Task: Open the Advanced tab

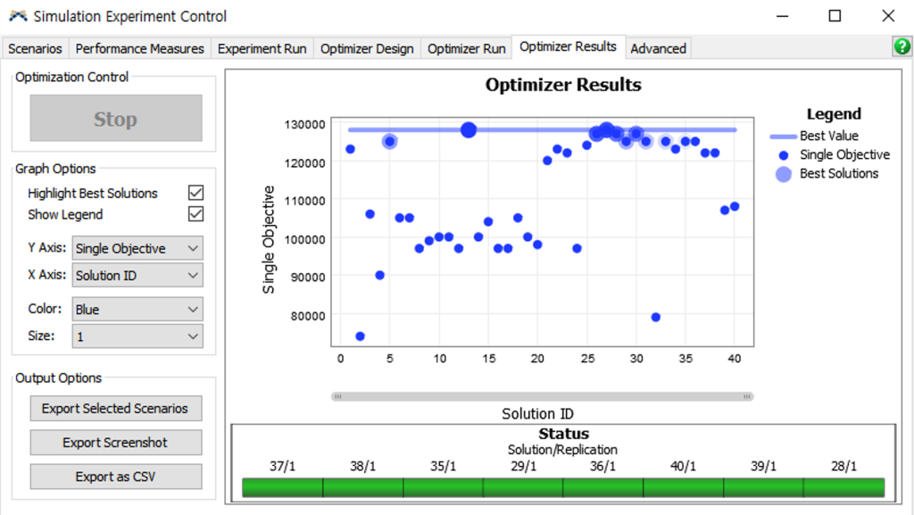Action: 658,48
